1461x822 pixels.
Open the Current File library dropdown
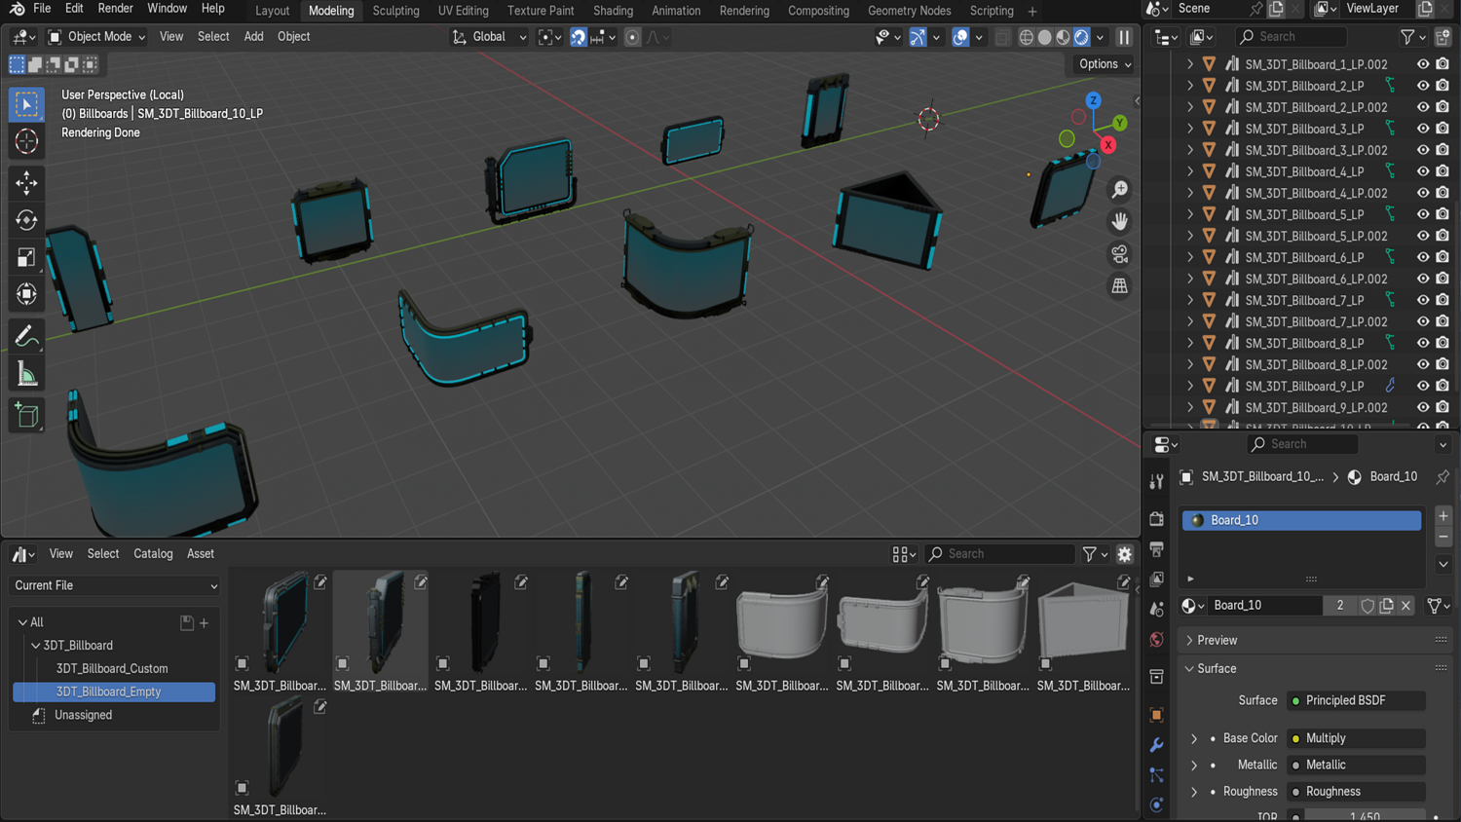(x=115, y=585)
